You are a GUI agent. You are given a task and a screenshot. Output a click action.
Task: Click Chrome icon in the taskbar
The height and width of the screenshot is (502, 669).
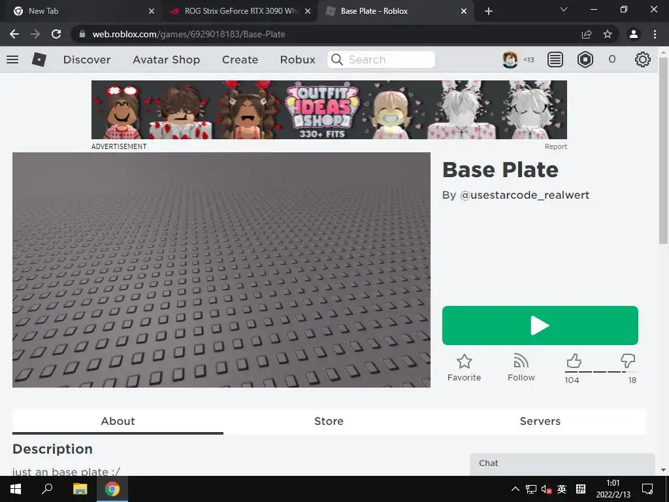coord(112,489)
